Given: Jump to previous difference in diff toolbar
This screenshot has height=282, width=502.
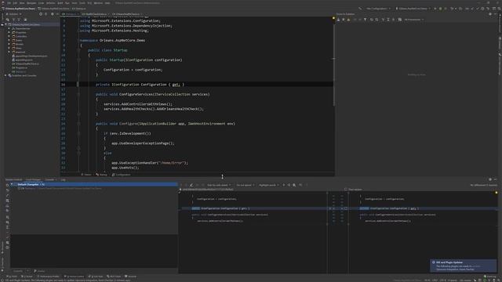Looking at the screenshot, I should click(x=181, y=185).
